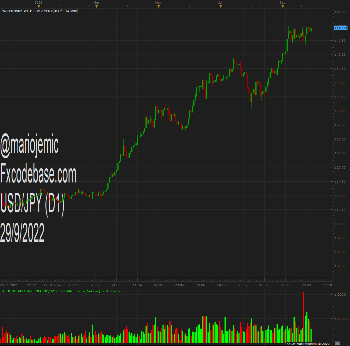Click the 500.000,0 volume axis label
Image resolution: width=350 pixels, height=346 pixels.
pyautogui.click(x=342, y=319)
